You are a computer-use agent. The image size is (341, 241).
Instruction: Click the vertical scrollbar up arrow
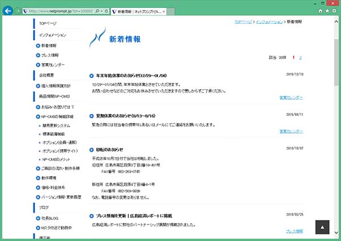pos(336,22)
